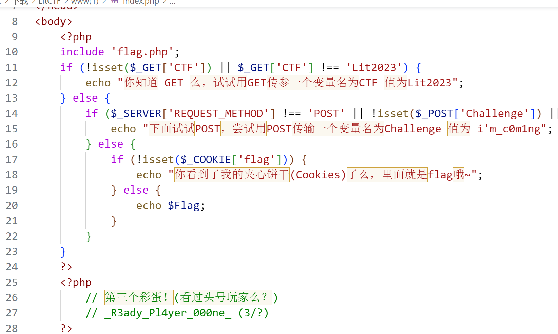This screenshot has width=558, height=334.
Task: Click the echo keyword on line 20
Action: (x=149, y=205)
